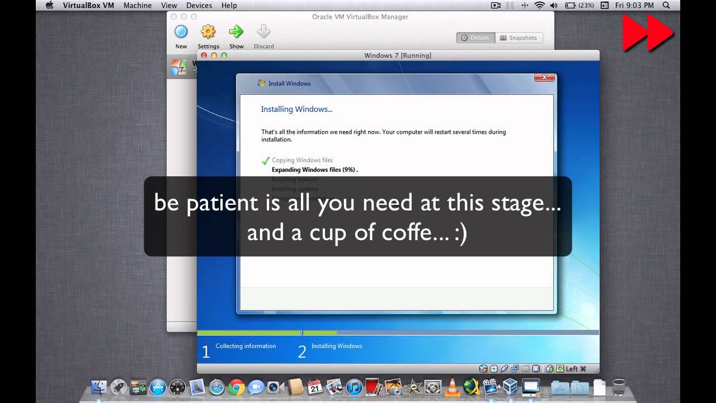Open the Machine menu

point(138,6)
